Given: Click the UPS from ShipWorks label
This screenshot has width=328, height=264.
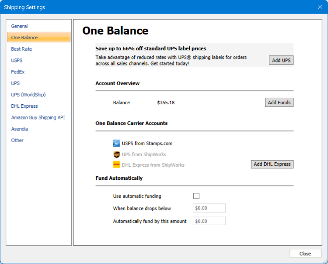Looking at the screenshot, I should 144,154.
